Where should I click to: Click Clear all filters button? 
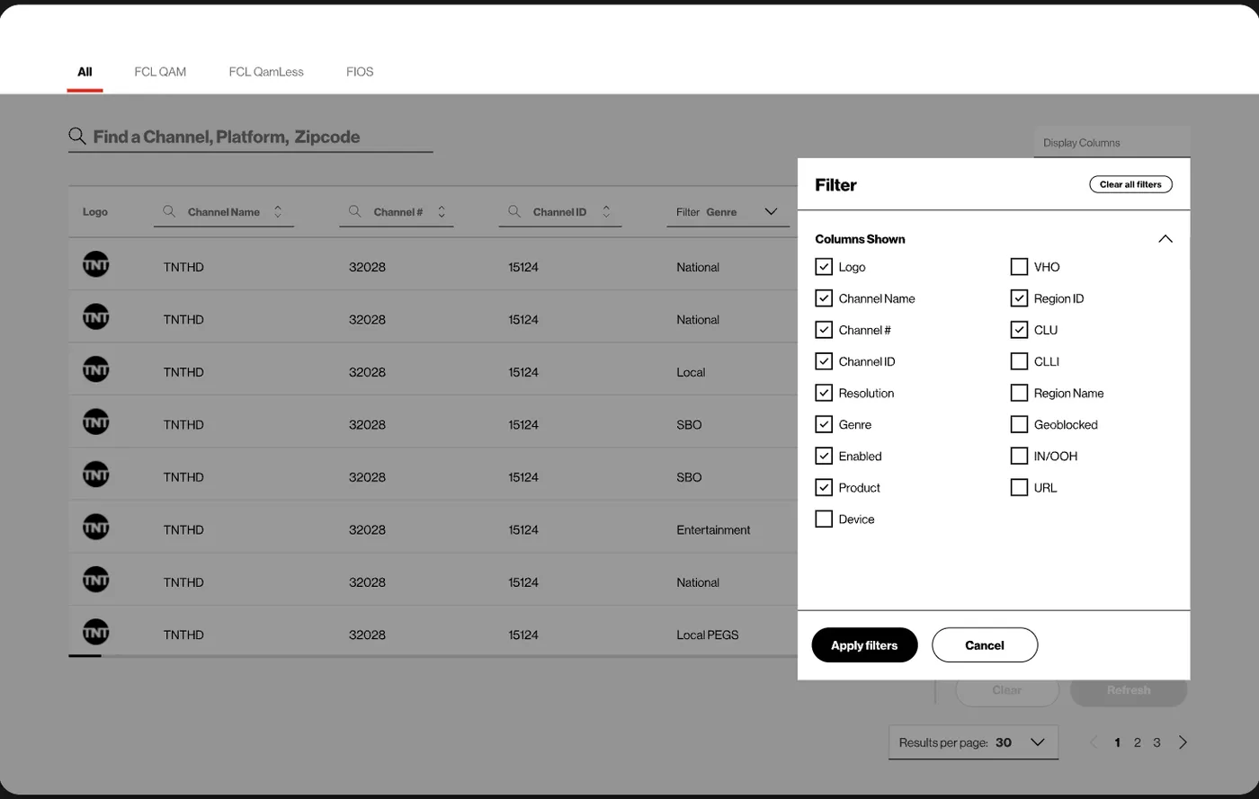pyautogui.click(x=1130, y=184)
